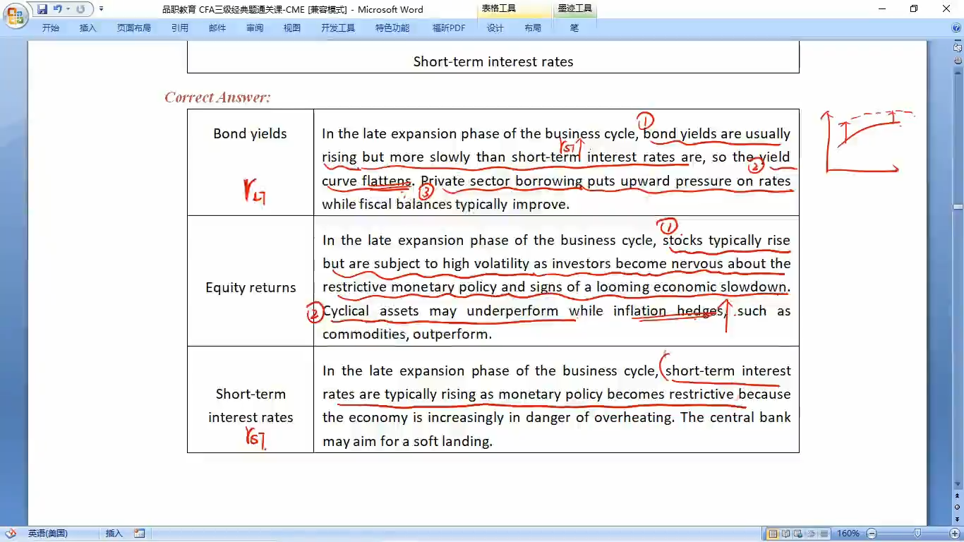Screen dimensions: 964x542
Task: Customize the Quick Access Toolbar dropdown
Action: pyautogui.click(x=101, y=9)
